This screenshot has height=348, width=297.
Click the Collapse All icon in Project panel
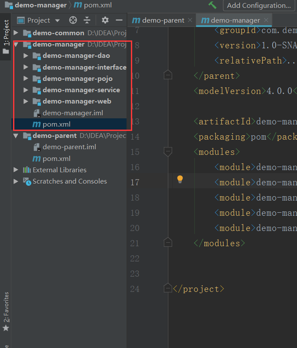pos(87,20)
